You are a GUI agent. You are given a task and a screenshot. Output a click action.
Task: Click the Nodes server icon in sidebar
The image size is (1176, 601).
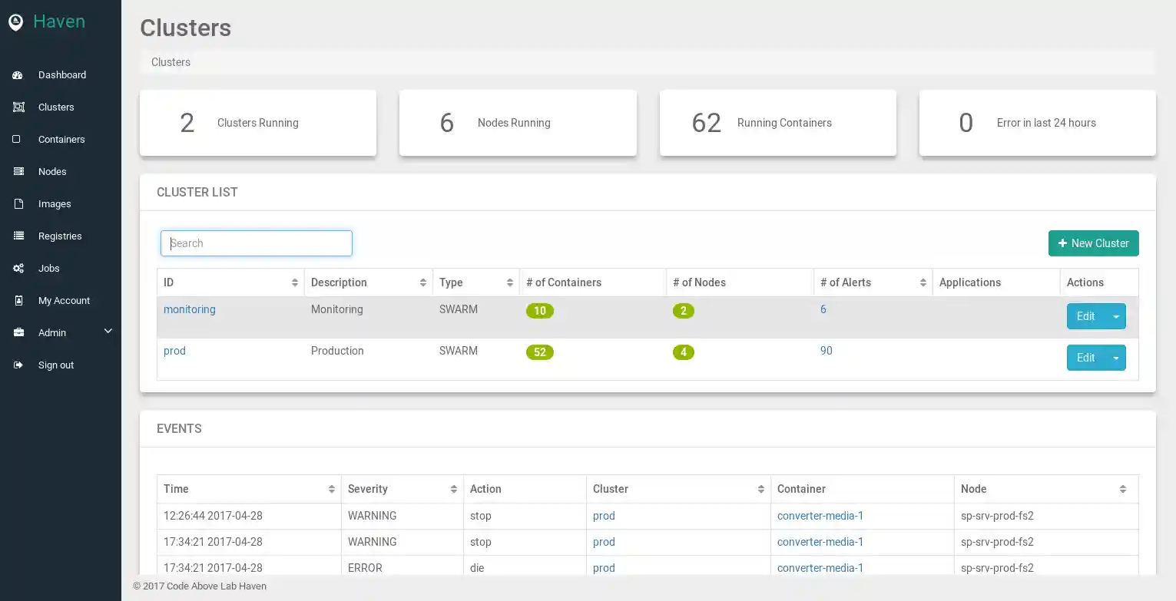pos(18,172)
